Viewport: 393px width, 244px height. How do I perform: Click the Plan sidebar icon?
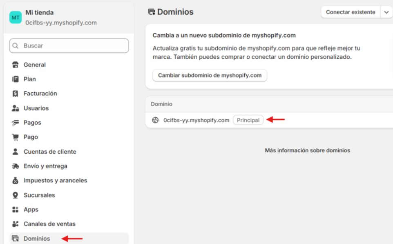click(15, 79)
